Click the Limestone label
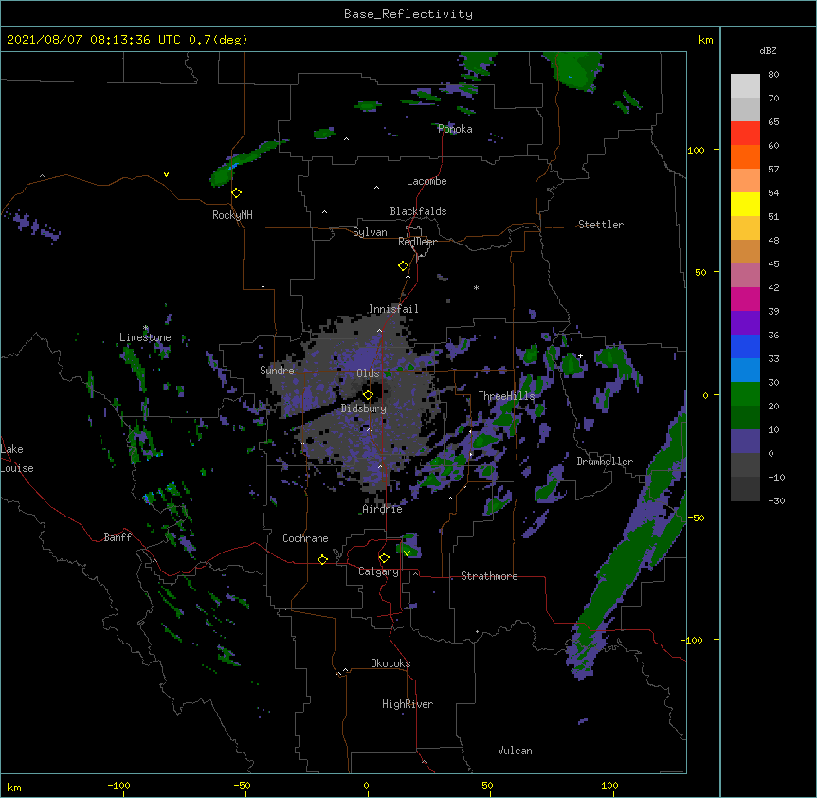817x798 pixels. coord(145,337)
